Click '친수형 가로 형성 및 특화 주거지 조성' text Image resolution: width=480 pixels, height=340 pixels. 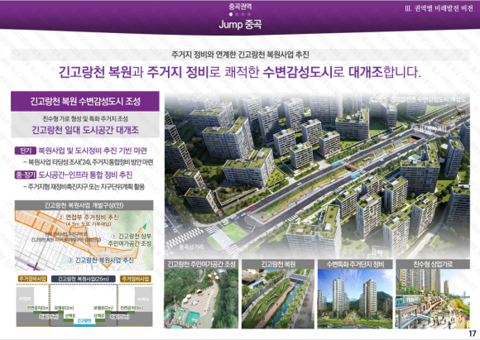[x=85, y=118]
